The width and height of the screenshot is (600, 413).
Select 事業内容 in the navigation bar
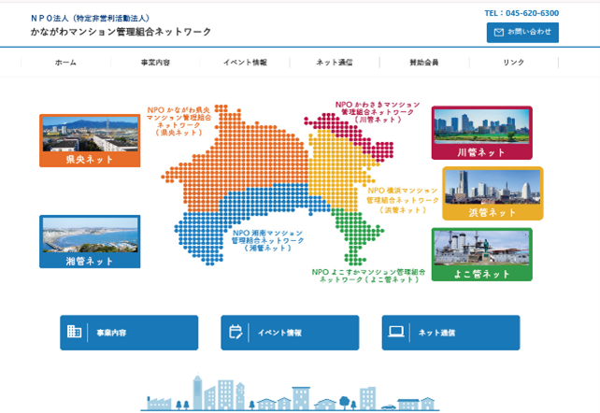click(155, 63)
